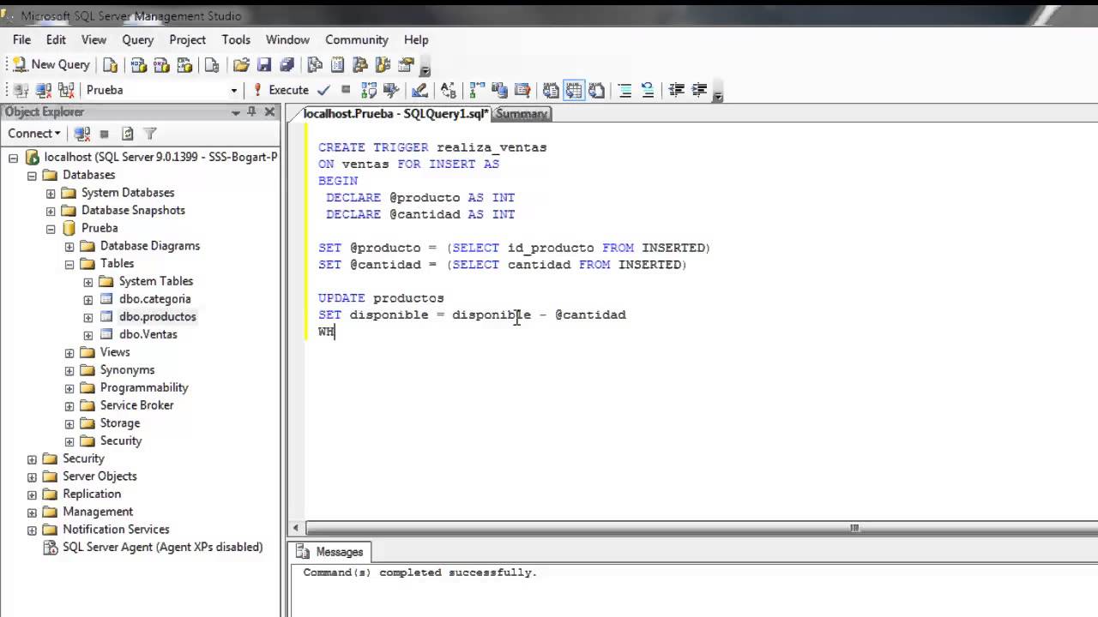Screen dimensions: 1098x617
Task: Open the File menu
Action: (x=21, y=39)
